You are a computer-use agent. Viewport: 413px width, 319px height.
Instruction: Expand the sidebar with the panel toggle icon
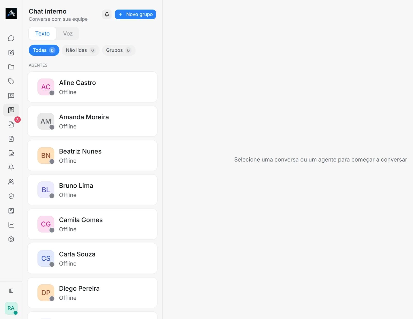coord(11,291)
